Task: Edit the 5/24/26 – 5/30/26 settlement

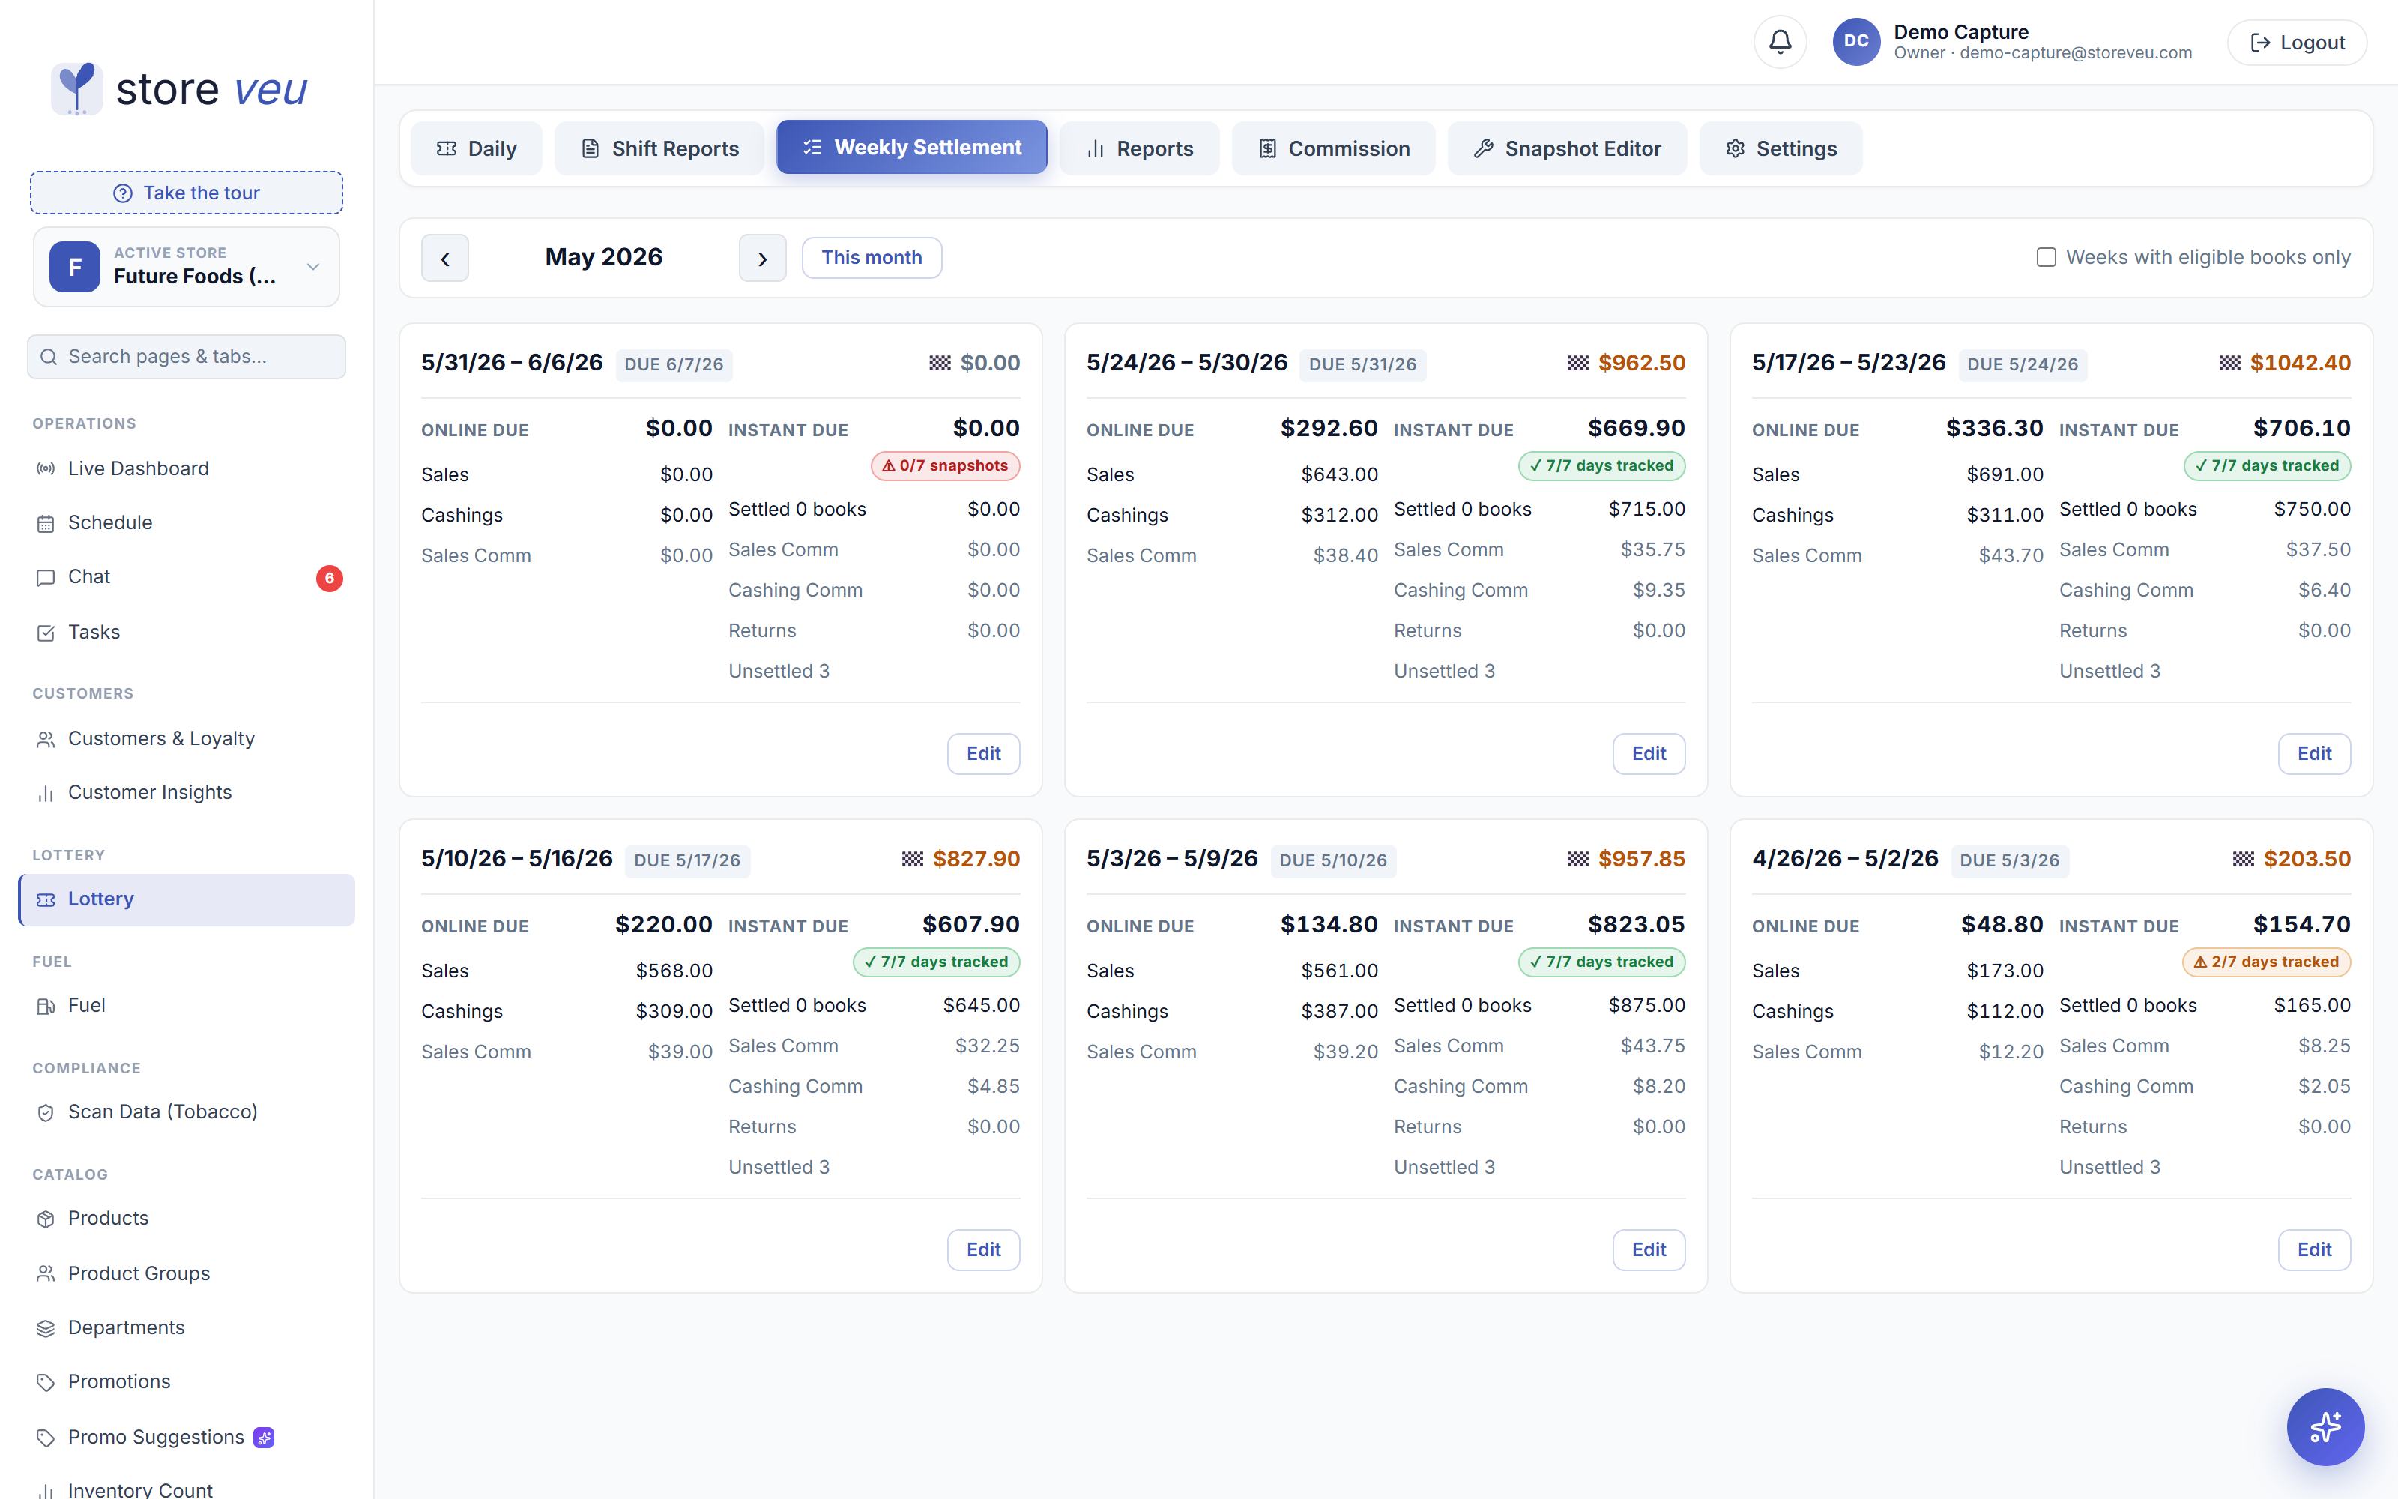Action: coord(1648,753)
